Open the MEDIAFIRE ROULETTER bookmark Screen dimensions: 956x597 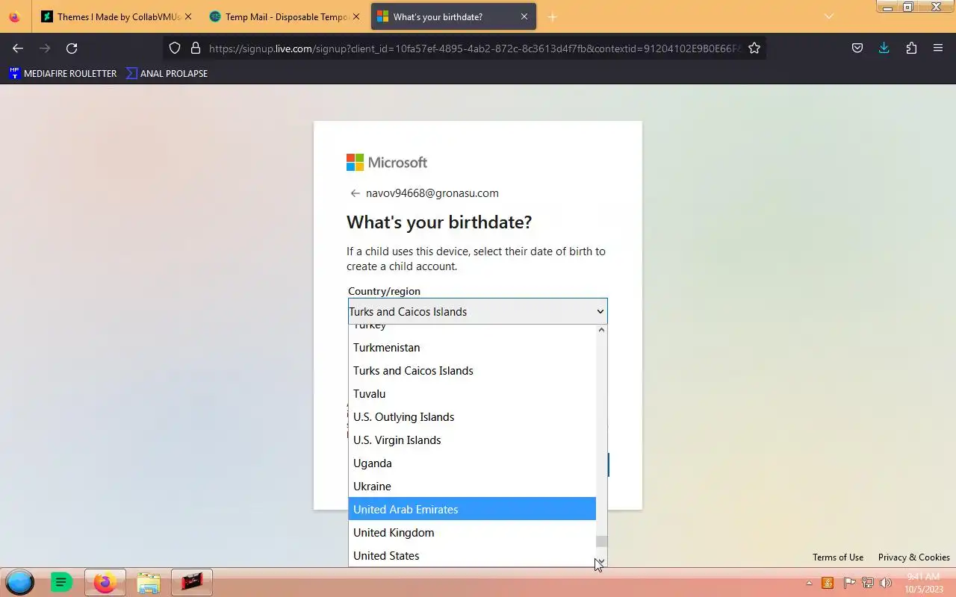point(63,73)
